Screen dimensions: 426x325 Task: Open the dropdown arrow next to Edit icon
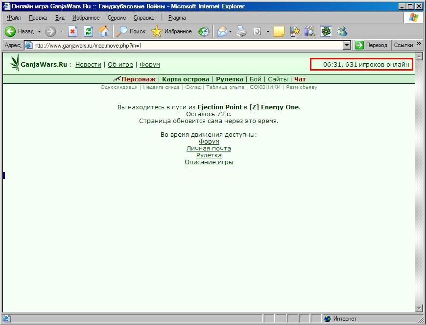pos(268,31)
